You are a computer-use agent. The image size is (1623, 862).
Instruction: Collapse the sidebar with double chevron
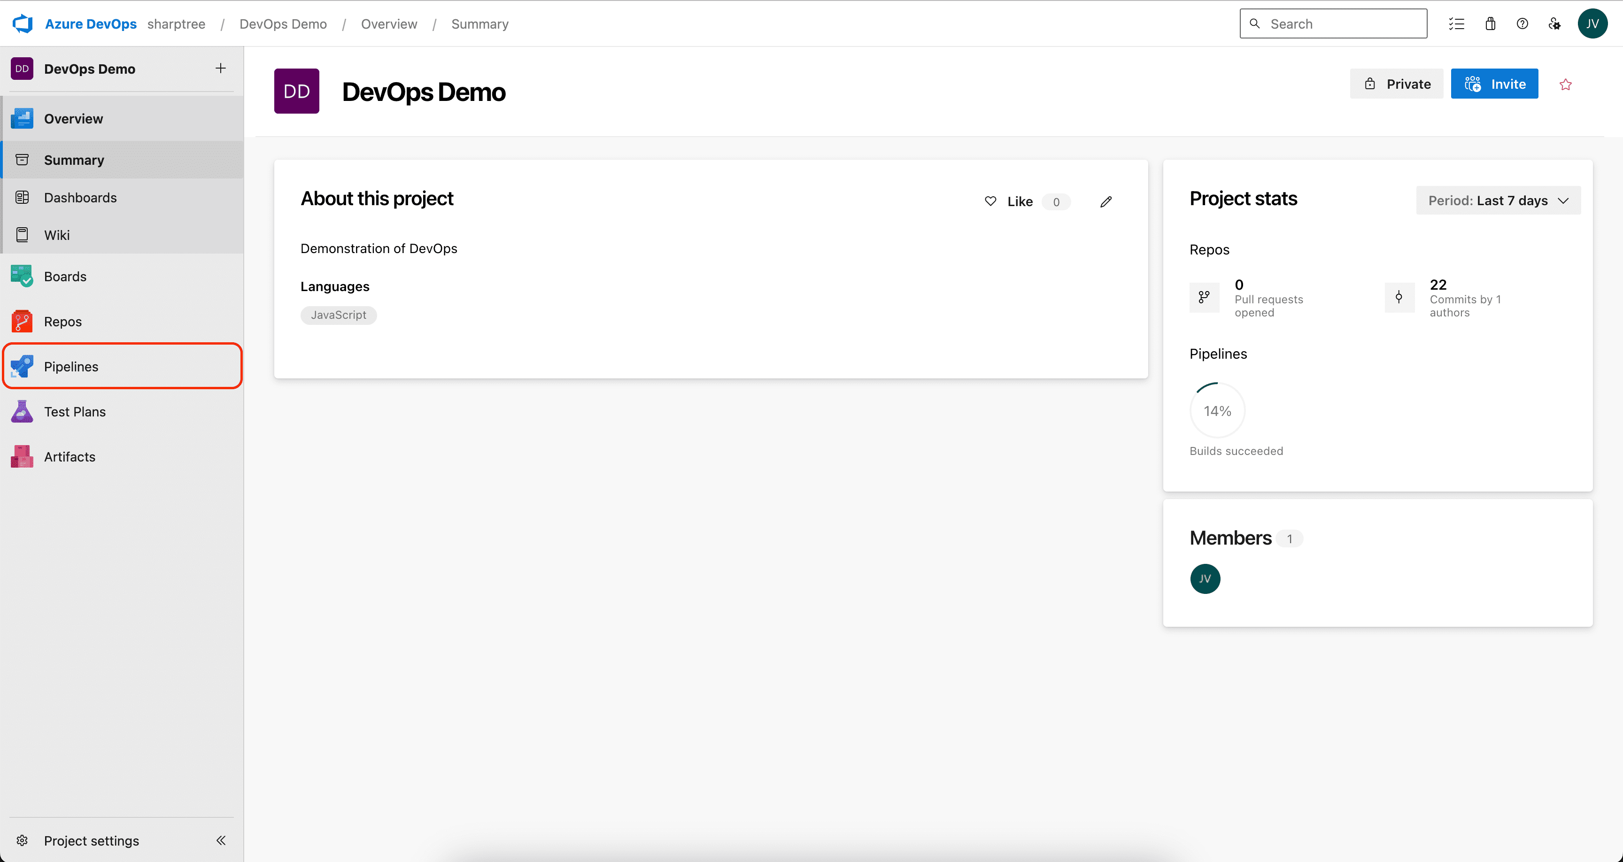[x=221, y=840]
